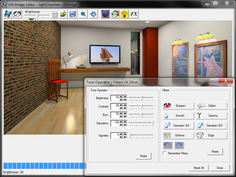This screenshot has width=236, height=177.
Task: Open the Gamma... filter
Action: click(212, 116)
